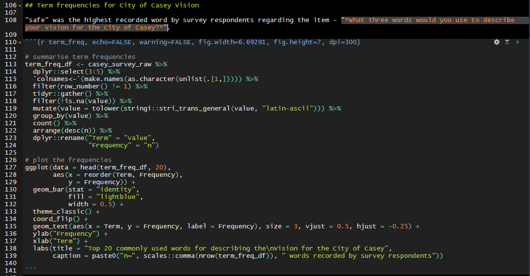Click 'group_by(value)' on line 120

[x=62, y=116]
